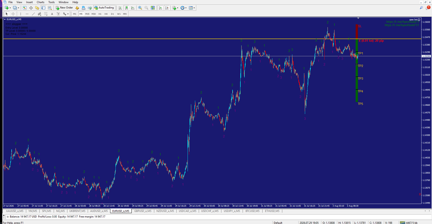Select the arrow cursor tool

[x=6, y=14]
